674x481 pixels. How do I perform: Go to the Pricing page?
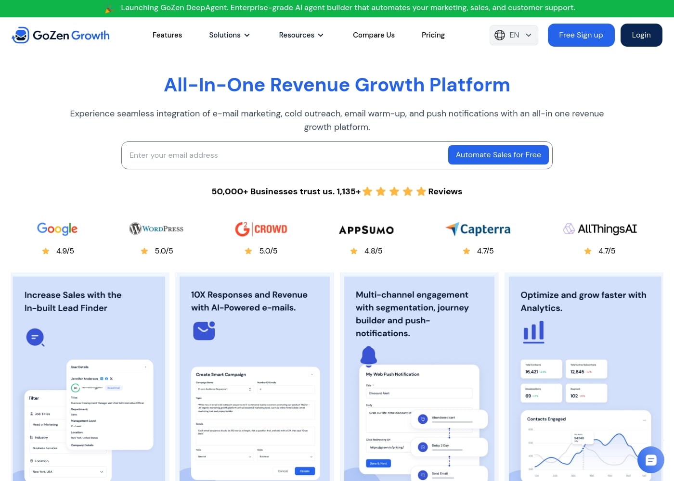pyautogui.click(x=433, y=35)
